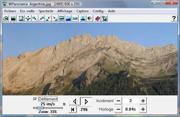Click the question mark picture info icon
The width and height of the screenshot is (180, 117).
(104, 18)
